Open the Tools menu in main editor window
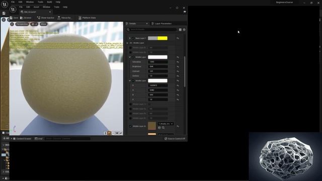 tap(40, 2)
